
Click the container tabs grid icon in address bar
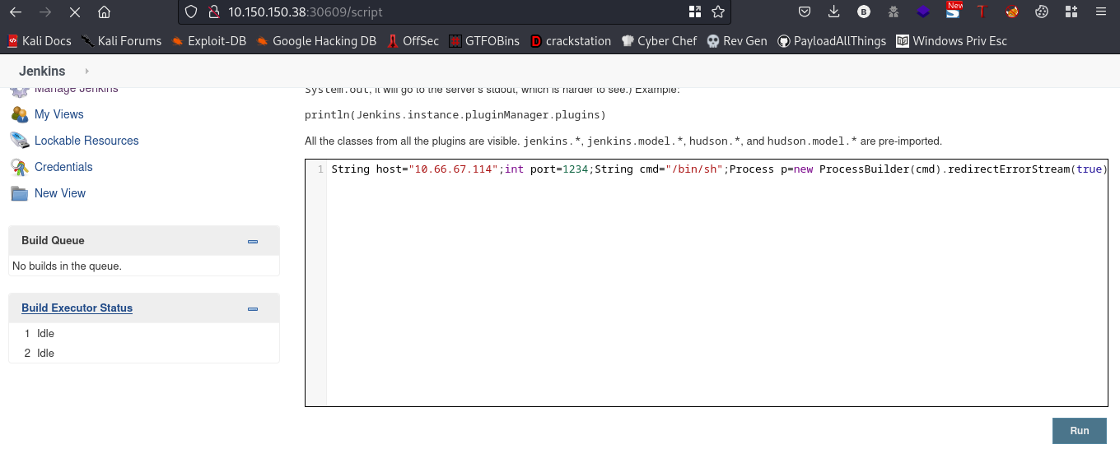[x=694, y=12]
